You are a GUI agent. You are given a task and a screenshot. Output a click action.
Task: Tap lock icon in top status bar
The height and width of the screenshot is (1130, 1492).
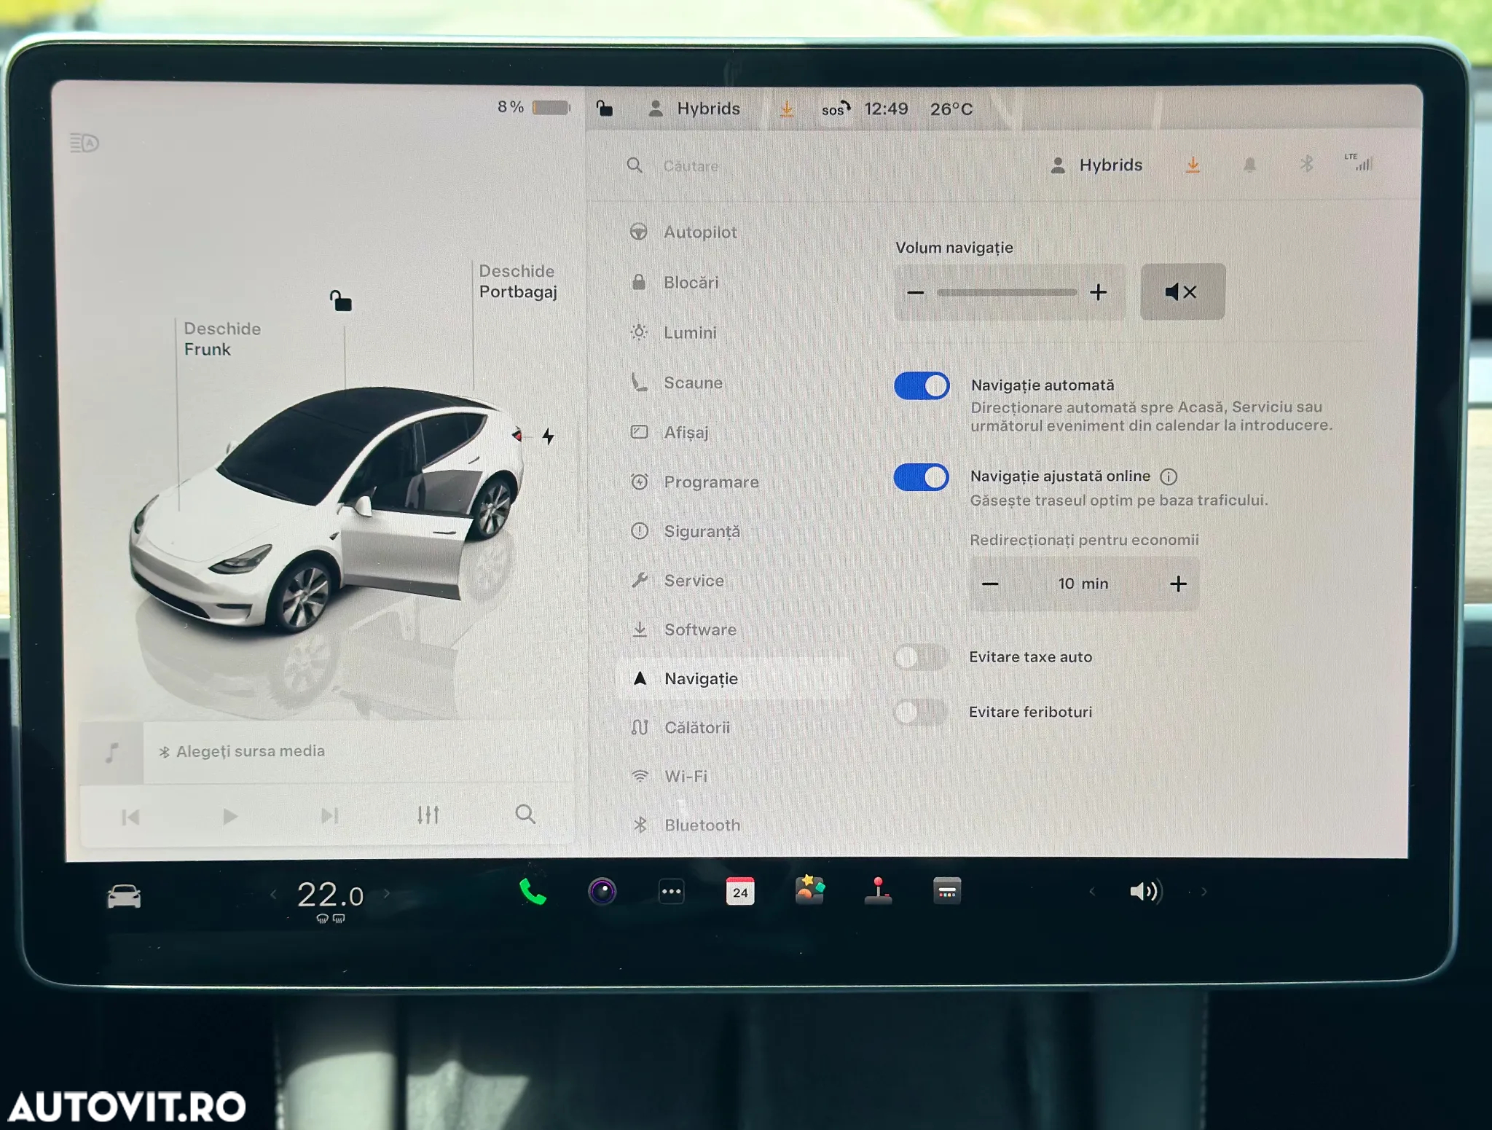tap(604, 109)
